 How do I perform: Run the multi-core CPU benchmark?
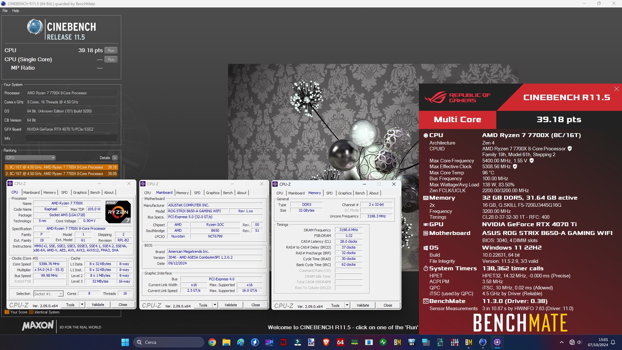click(x=111, y=51)
